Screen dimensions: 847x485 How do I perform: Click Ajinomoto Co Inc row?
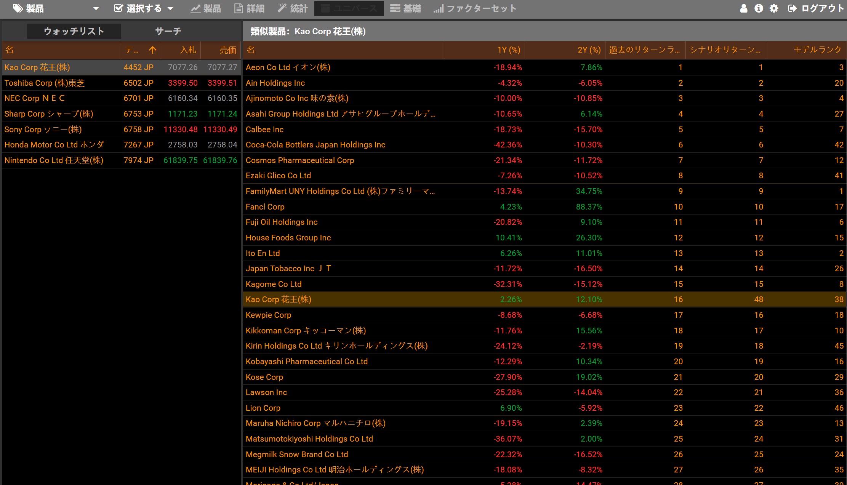pos(544,98)
